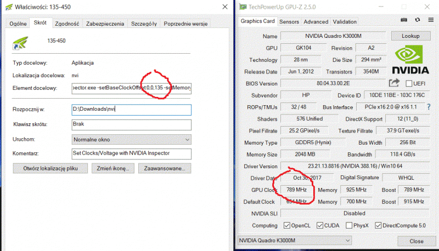
Task: Toggle the UEFI checkbox
Action: pyautogui.click(x=409, y=83)
